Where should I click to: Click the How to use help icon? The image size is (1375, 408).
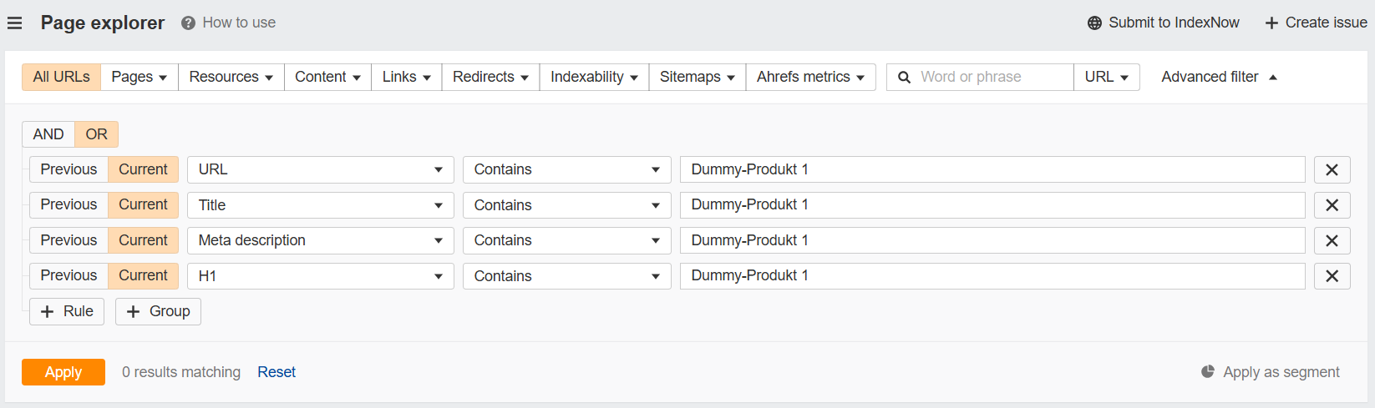coord(188,23)
